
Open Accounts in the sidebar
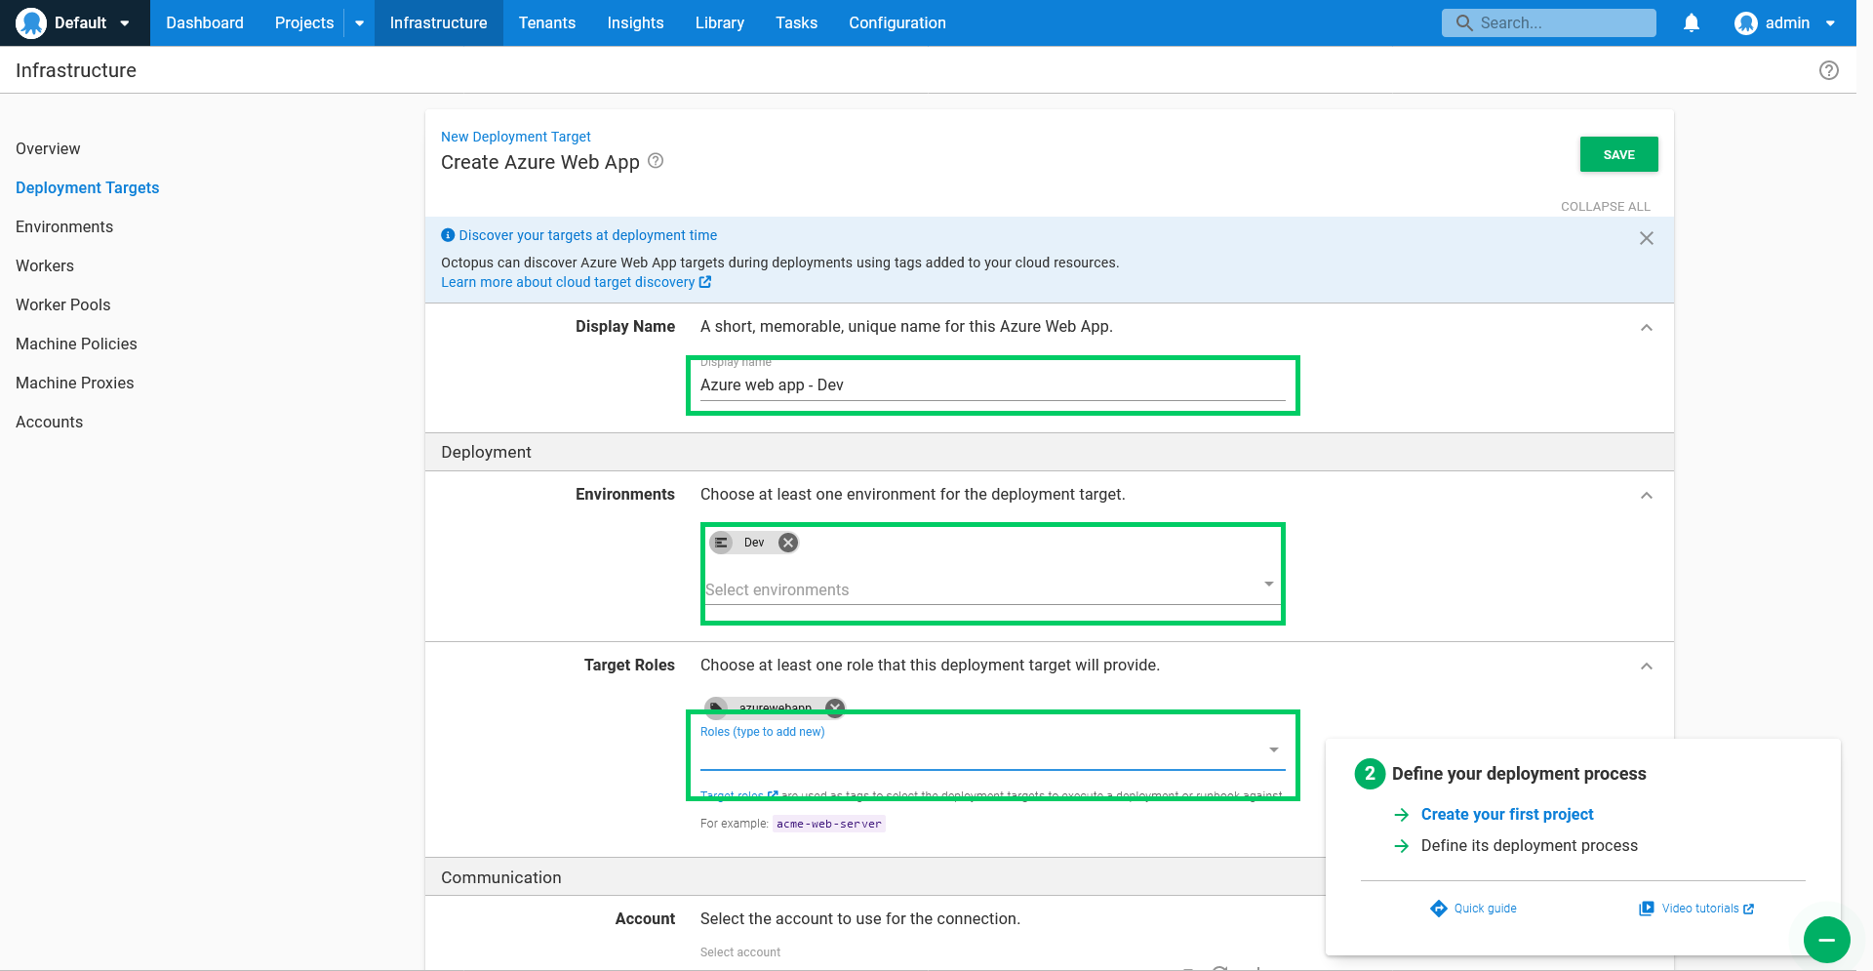[49, 422]
